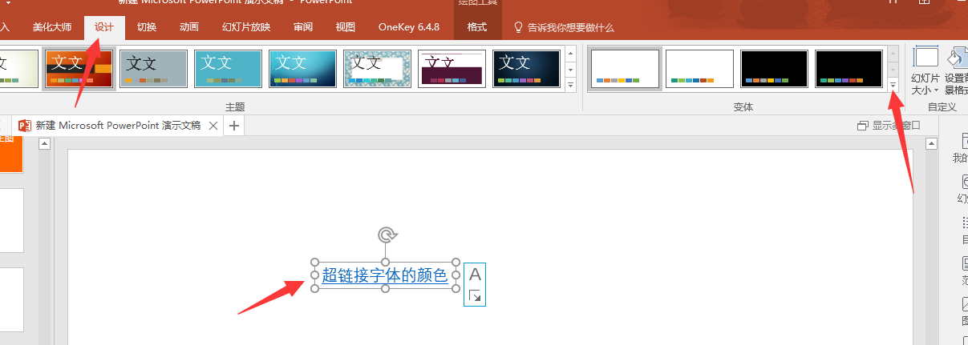Open the 设计 ribbon tab
Screen dimensions: 968x345
tap(104, 27)
